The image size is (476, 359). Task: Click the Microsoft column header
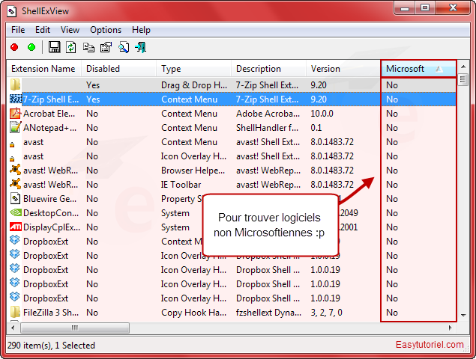pyautogui.click(x=418, y=69)
